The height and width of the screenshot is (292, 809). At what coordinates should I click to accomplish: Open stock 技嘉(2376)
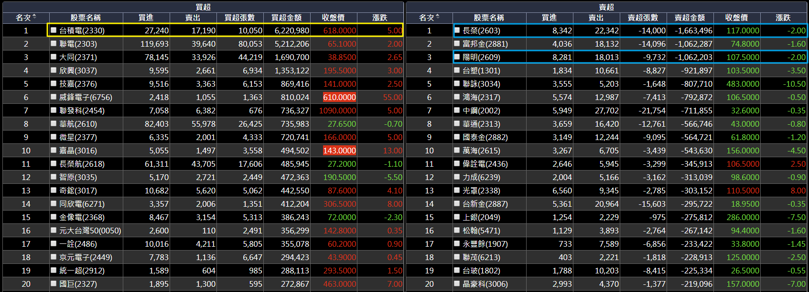click(78, 84)
